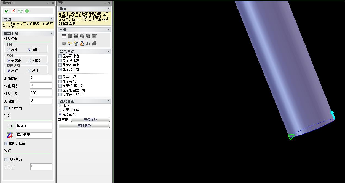This screenshot has width=345, height=183.
Task: Click the extrude block icon in 动作
Action: coord(70,36)
